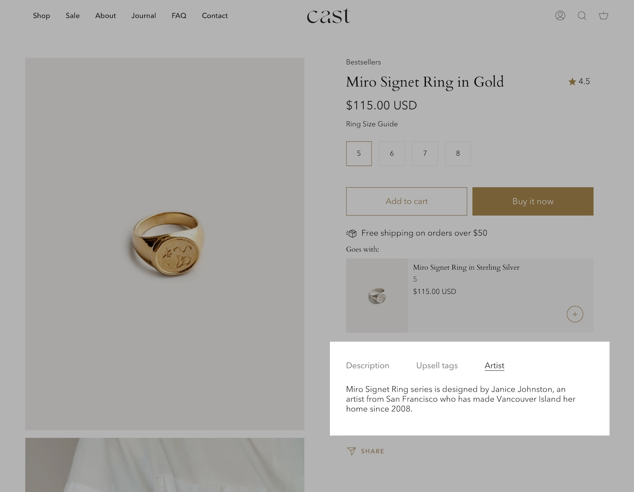This screenshot has width=634, height=492.
Task: Select ring size 6
Action: pos(392,154)
